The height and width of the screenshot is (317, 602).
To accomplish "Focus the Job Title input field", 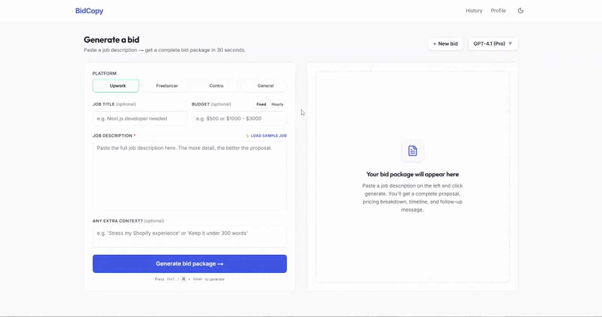I will (140, 118).
